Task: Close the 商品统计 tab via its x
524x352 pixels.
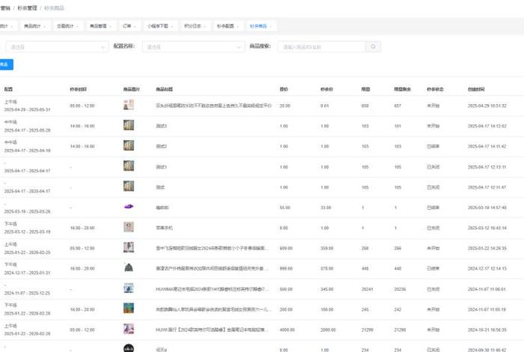Action: pyautogui.click(x=44, y=26)
